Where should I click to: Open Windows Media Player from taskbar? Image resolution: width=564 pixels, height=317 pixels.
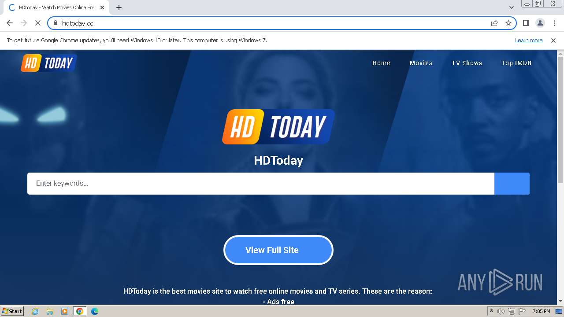[x=64, y=311]
